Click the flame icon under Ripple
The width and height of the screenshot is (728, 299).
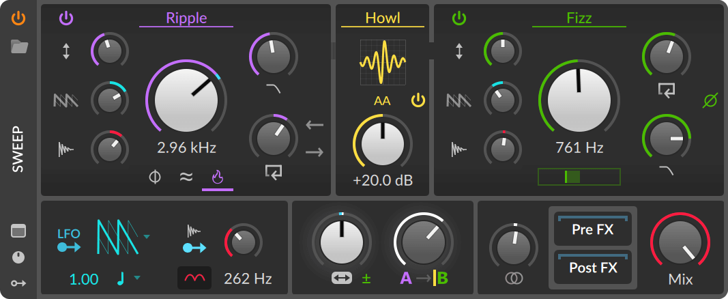tap(218, 177)
